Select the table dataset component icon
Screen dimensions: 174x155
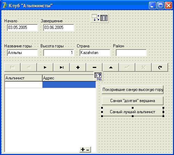[x=104, y=18]
